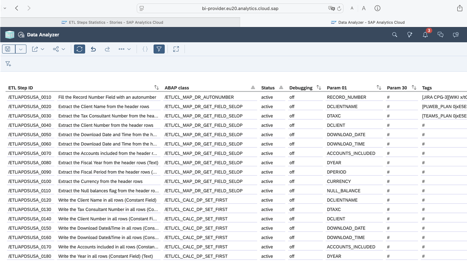Viewport: 467px width, 262px height.
Task: Refresh the data with the reload icon
Action: click(x=80, y=49)
